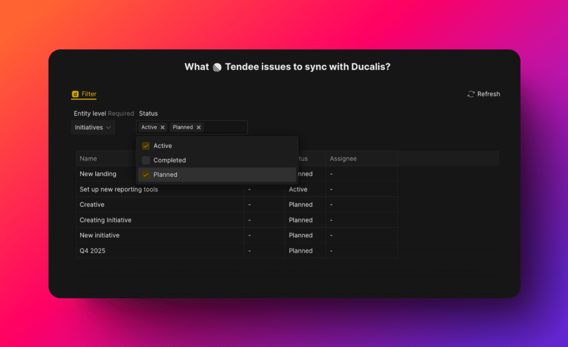Remove the Active status chip
The height and width of the screenshot is (347, 568).
click(163, 127)
